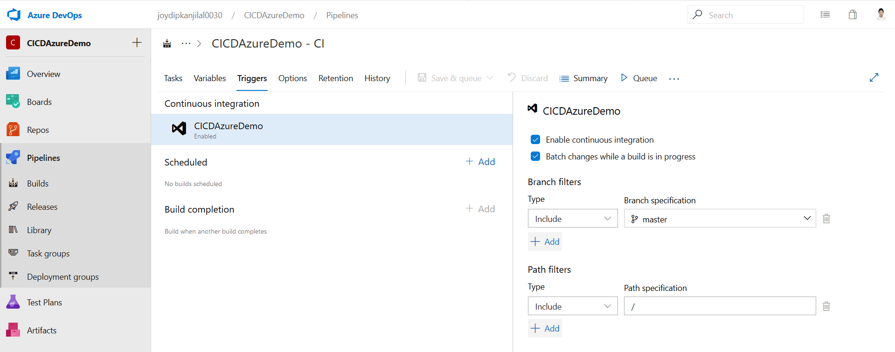This screenshot has width=895, height=352.
Task: Open Library in the sidebar
Action: point(39,230)
